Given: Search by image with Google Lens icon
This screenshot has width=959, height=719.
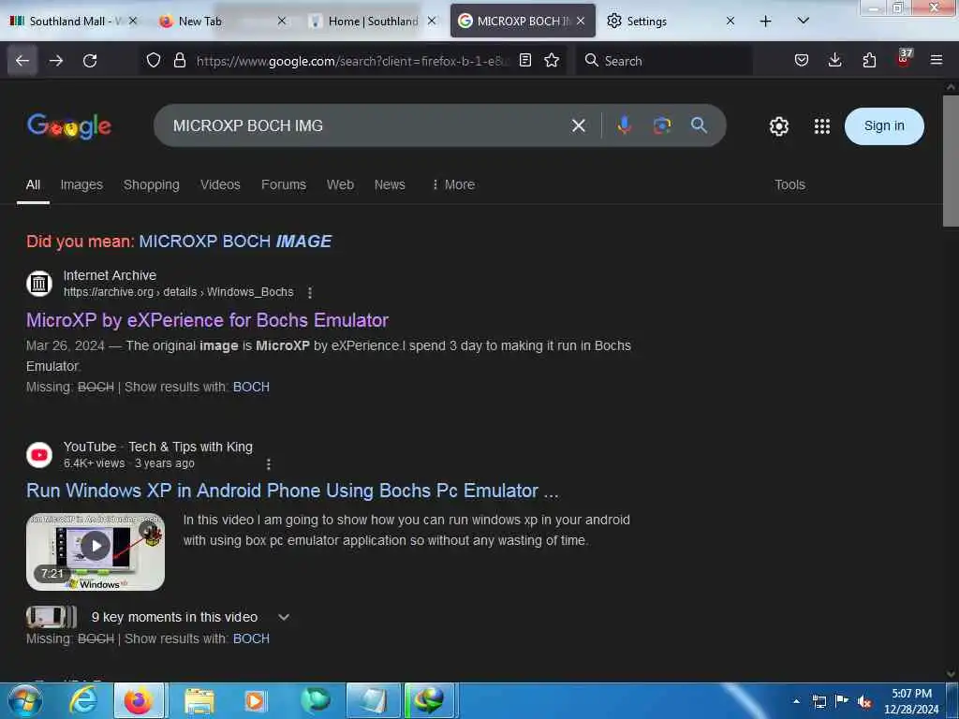Looking at the screenshot, I should tap(662, 125).
